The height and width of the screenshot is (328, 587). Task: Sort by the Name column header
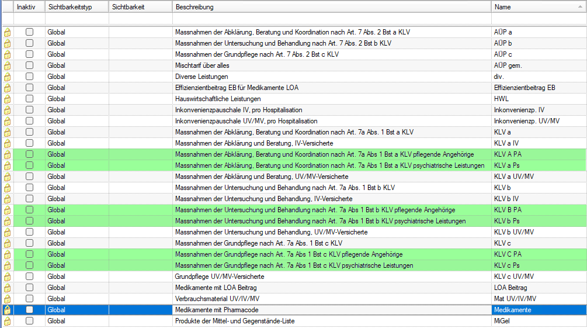pyautogui.click(x=539, y=7)
